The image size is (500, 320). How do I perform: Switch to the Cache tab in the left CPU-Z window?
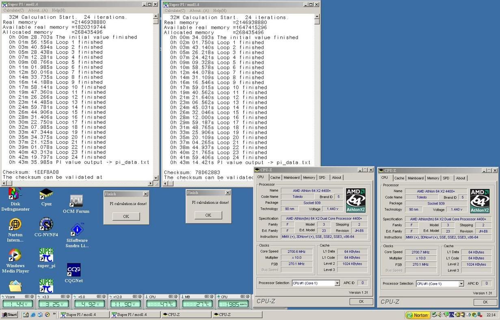(275, 177)
